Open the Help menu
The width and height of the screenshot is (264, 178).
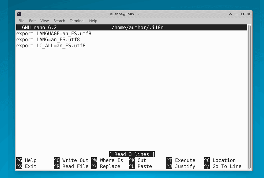[93, 21]
